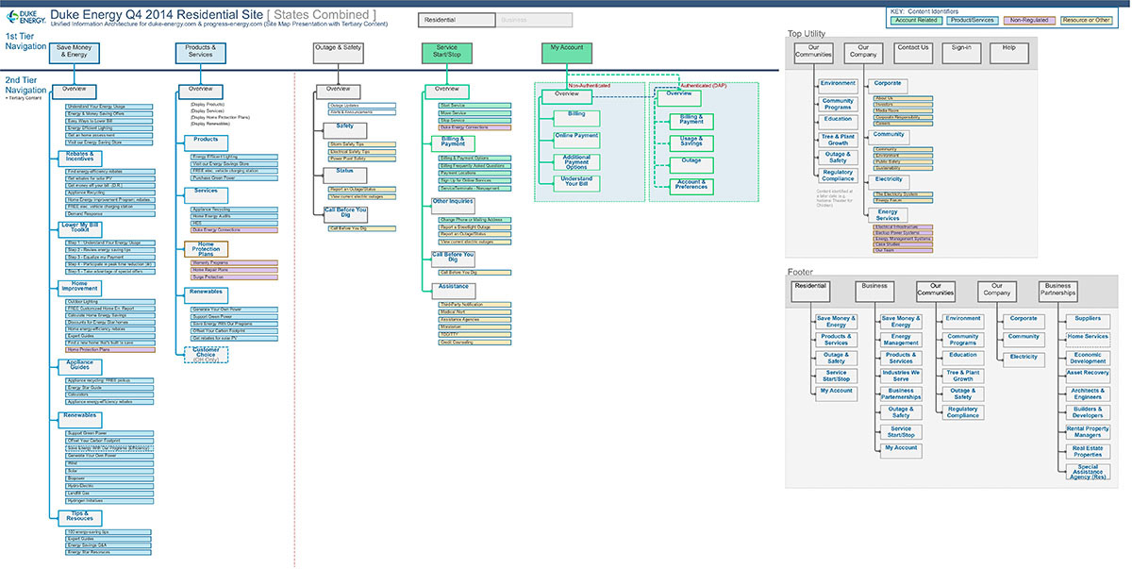Click the Careers item under Corporate

pyautogui.click(x=903, y=123)
